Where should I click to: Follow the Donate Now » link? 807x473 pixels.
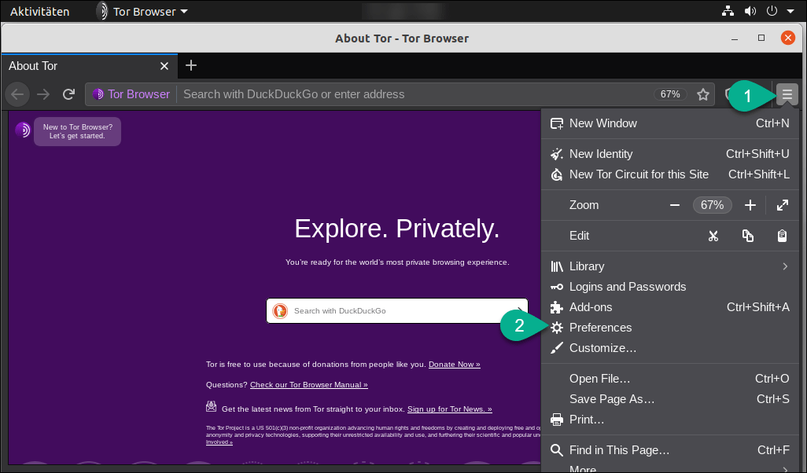tap(455, 364)
